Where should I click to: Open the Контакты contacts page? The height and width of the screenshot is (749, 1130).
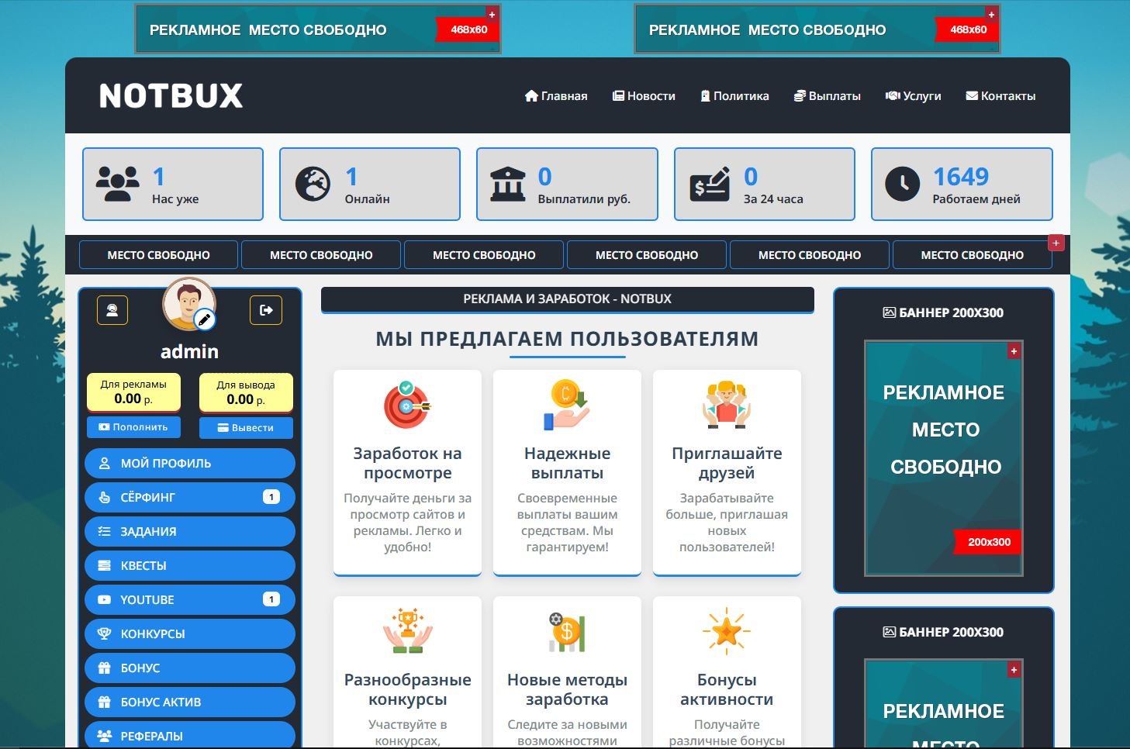click(1000, 96)
